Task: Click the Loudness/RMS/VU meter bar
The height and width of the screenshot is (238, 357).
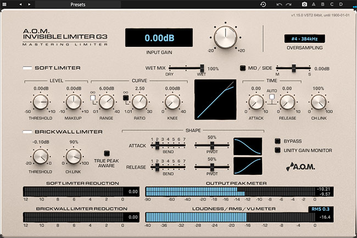Action: tap(231, 217)
